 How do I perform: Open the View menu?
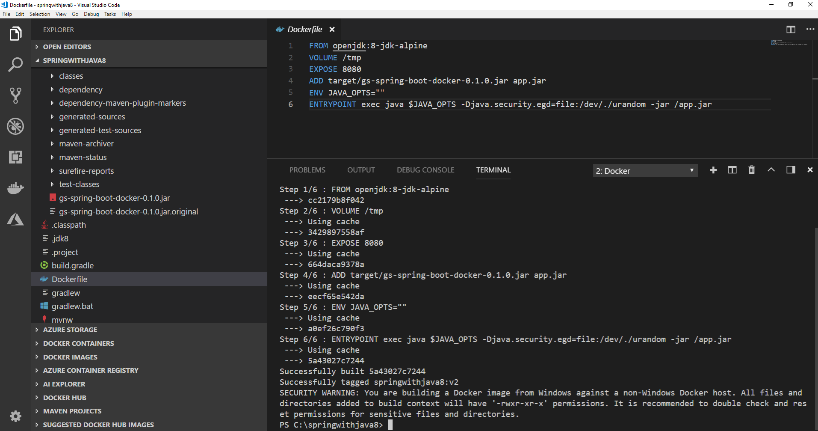click(61, 14)
